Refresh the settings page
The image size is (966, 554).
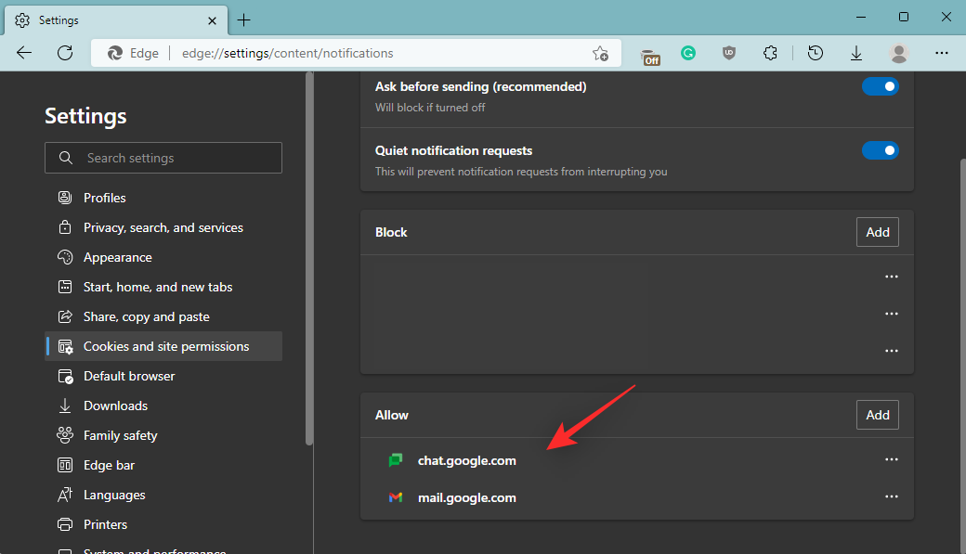pos(65,53)
